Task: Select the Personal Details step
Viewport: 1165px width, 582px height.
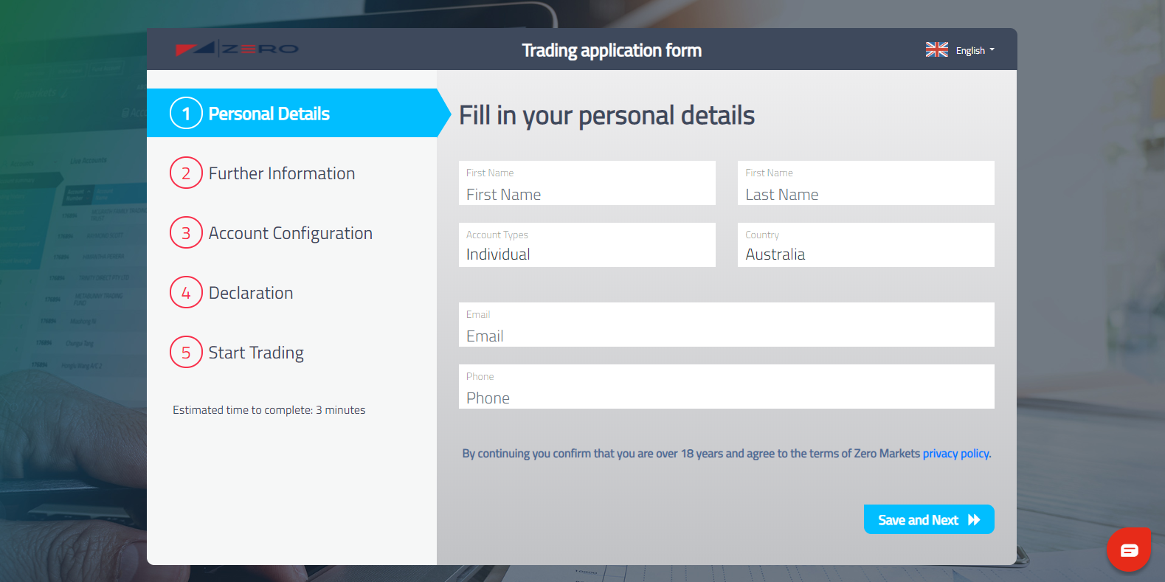Action: [x=269, y=113]
